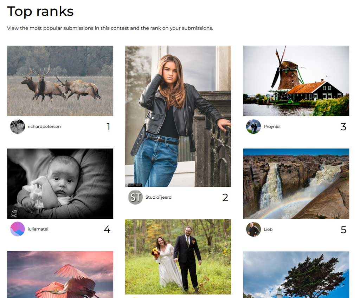The height and width of the screenshot is (298, 360).
Task: Open the leather jacket portrait photo
Action: (178, 116)
